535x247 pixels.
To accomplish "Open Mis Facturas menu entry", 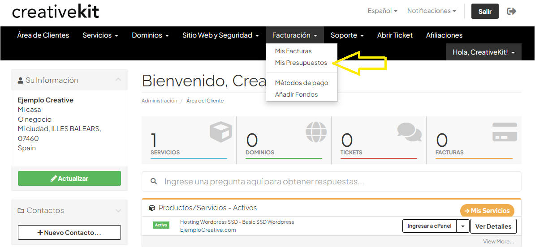I will [x=293, y=51].
